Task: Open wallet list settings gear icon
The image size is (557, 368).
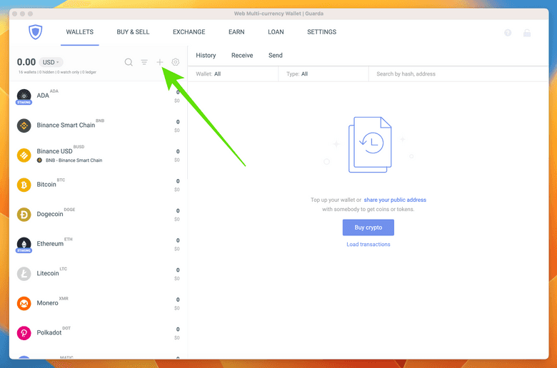Action: tap(176, 62)
